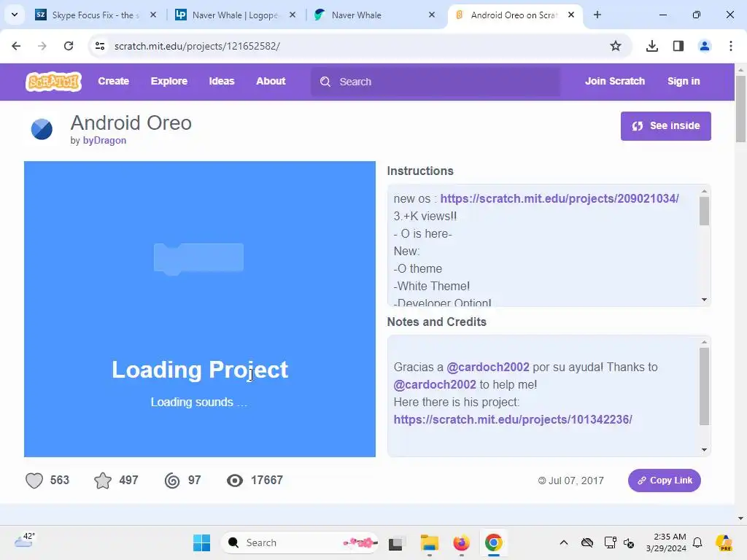
Task: Close the Android Oreo on Scratch tab
Action: point(571,15)
